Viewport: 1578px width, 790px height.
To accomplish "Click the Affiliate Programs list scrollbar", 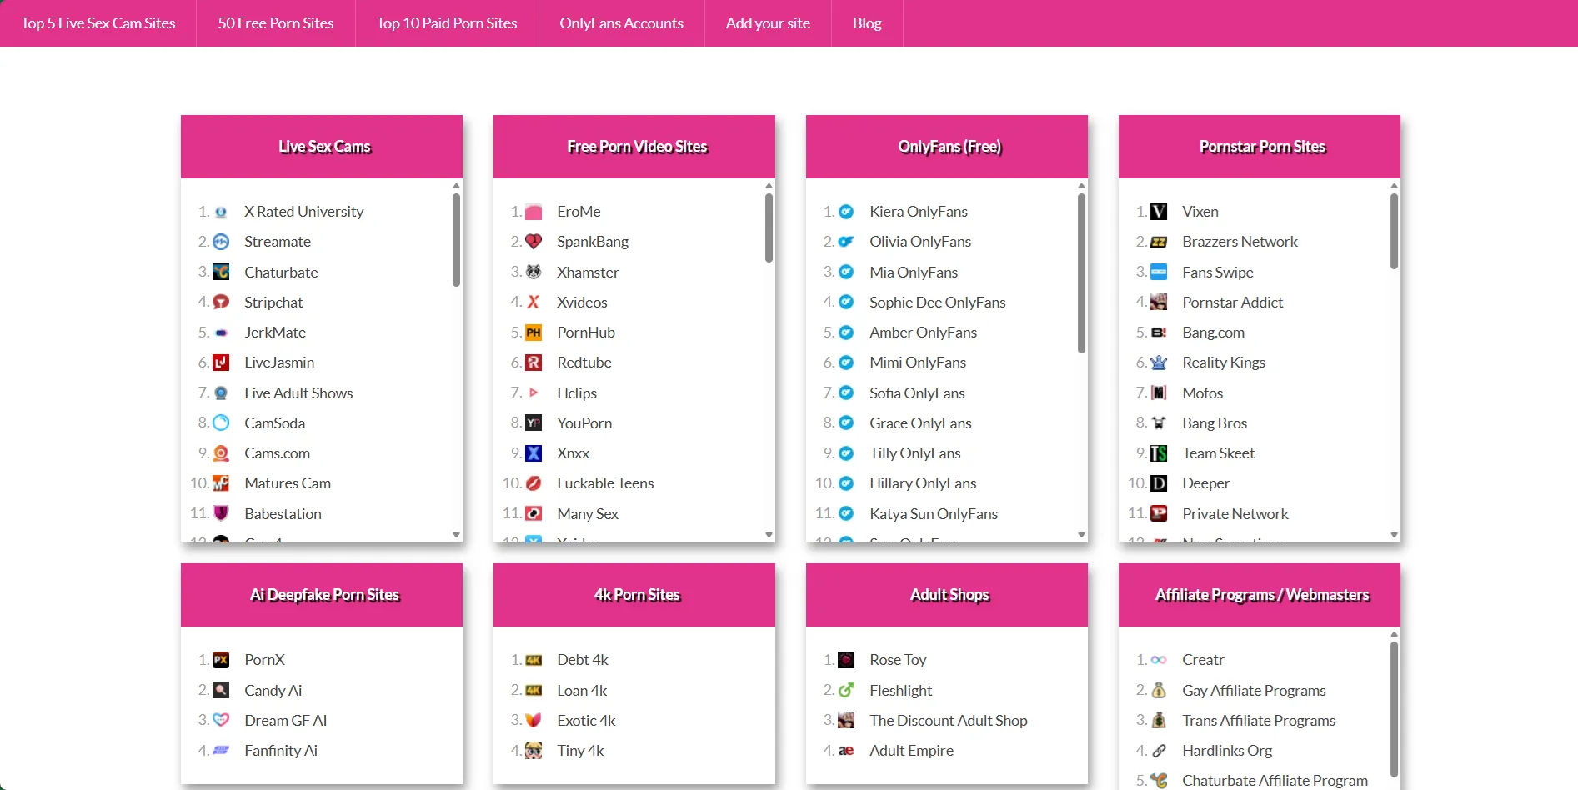I will pyautogui.click(x=1394, y=708).
